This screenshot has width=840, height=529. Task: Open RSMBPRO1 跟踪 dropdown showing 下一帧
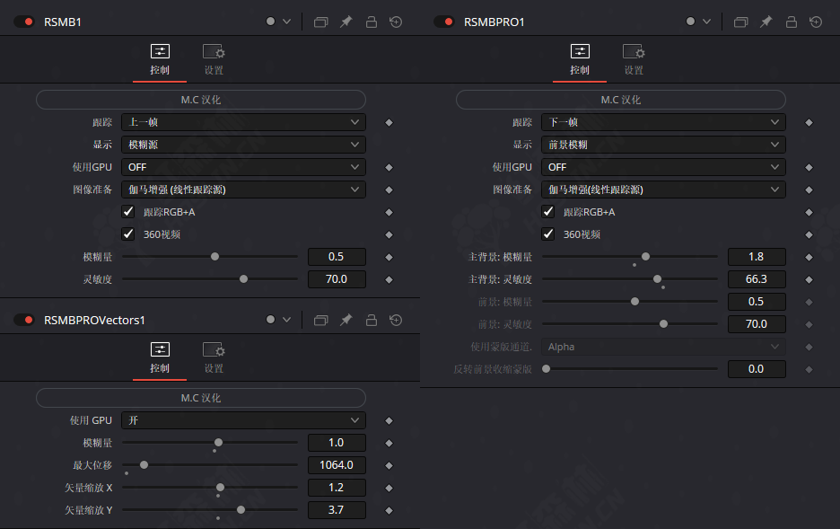pyautogui.click(x=664, y=122)
